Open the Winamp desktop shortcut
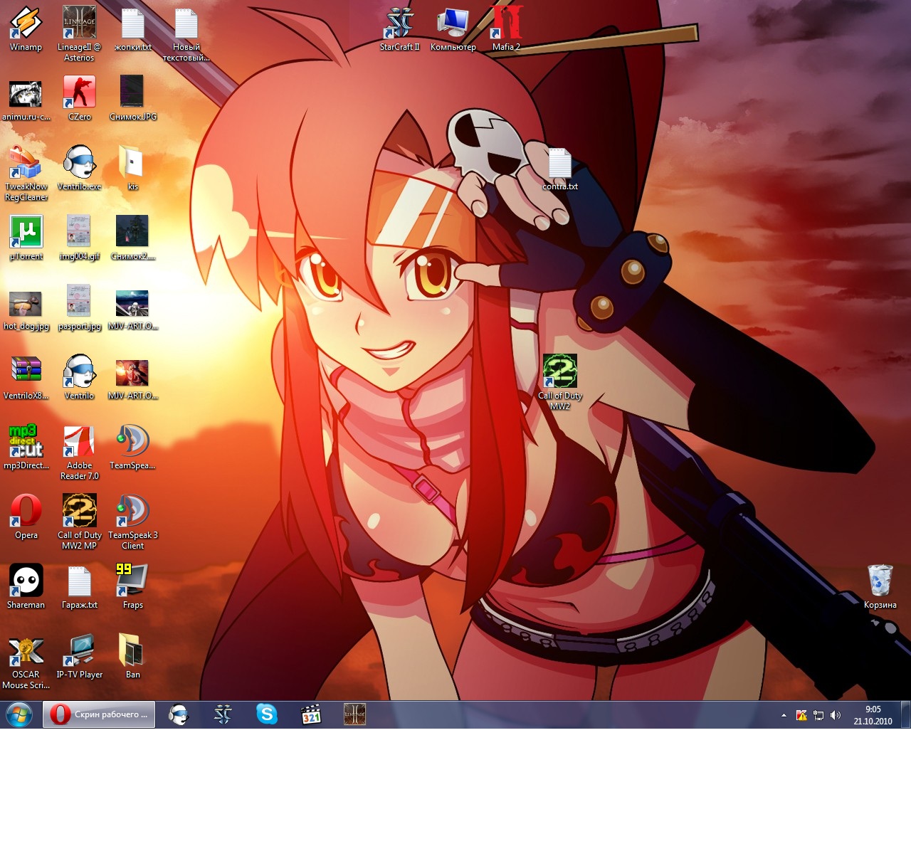This screenshot has height=861, width=911. pos(26,24)
